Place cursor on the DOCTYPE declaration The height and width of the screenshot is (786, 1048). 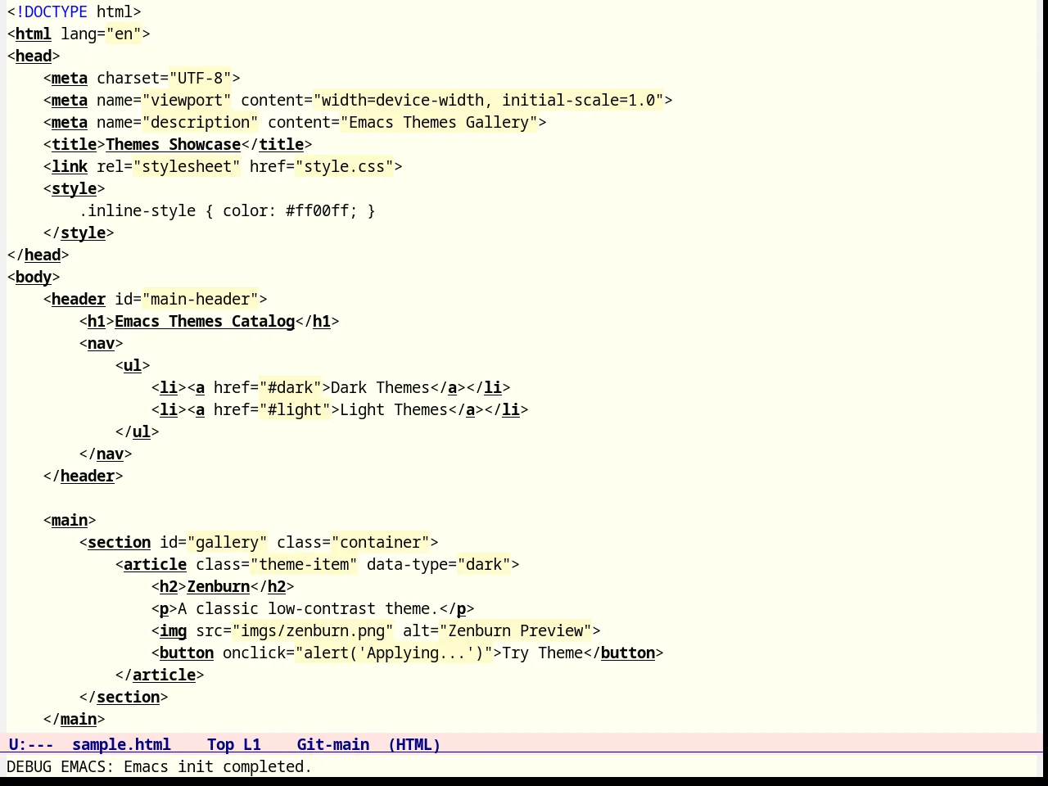[x=74, y=11]
